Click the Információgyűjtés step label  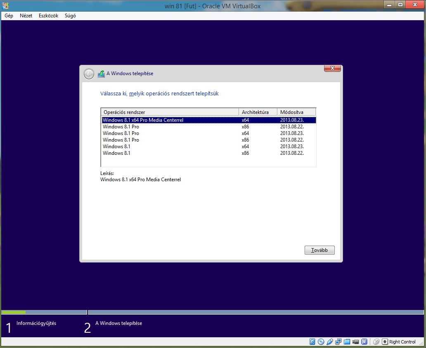click(36, 323)
